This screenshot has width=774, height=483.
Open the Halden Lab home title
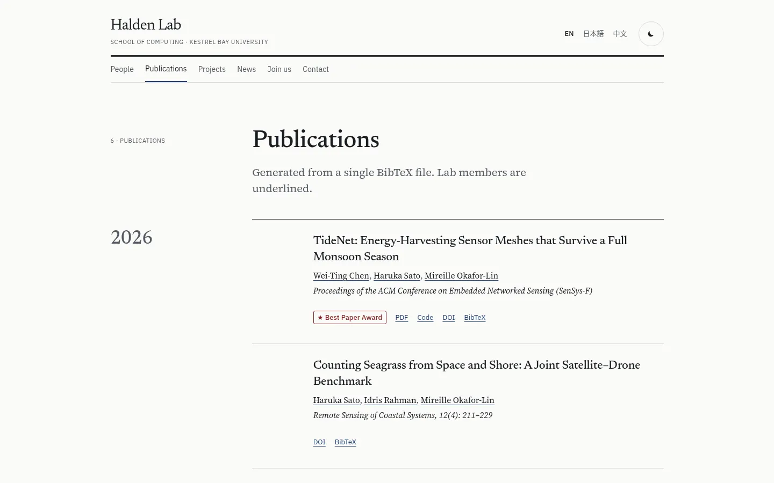(x=146, y=25)
